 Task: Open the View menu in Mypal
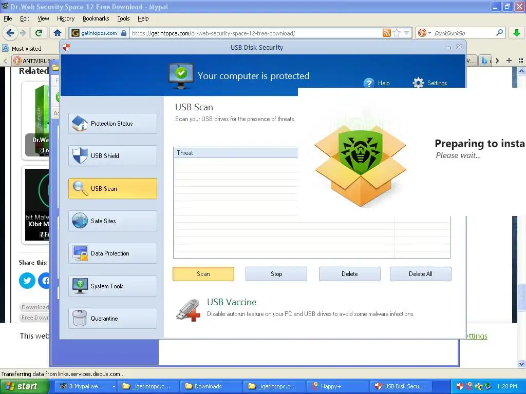coord(43,18)
